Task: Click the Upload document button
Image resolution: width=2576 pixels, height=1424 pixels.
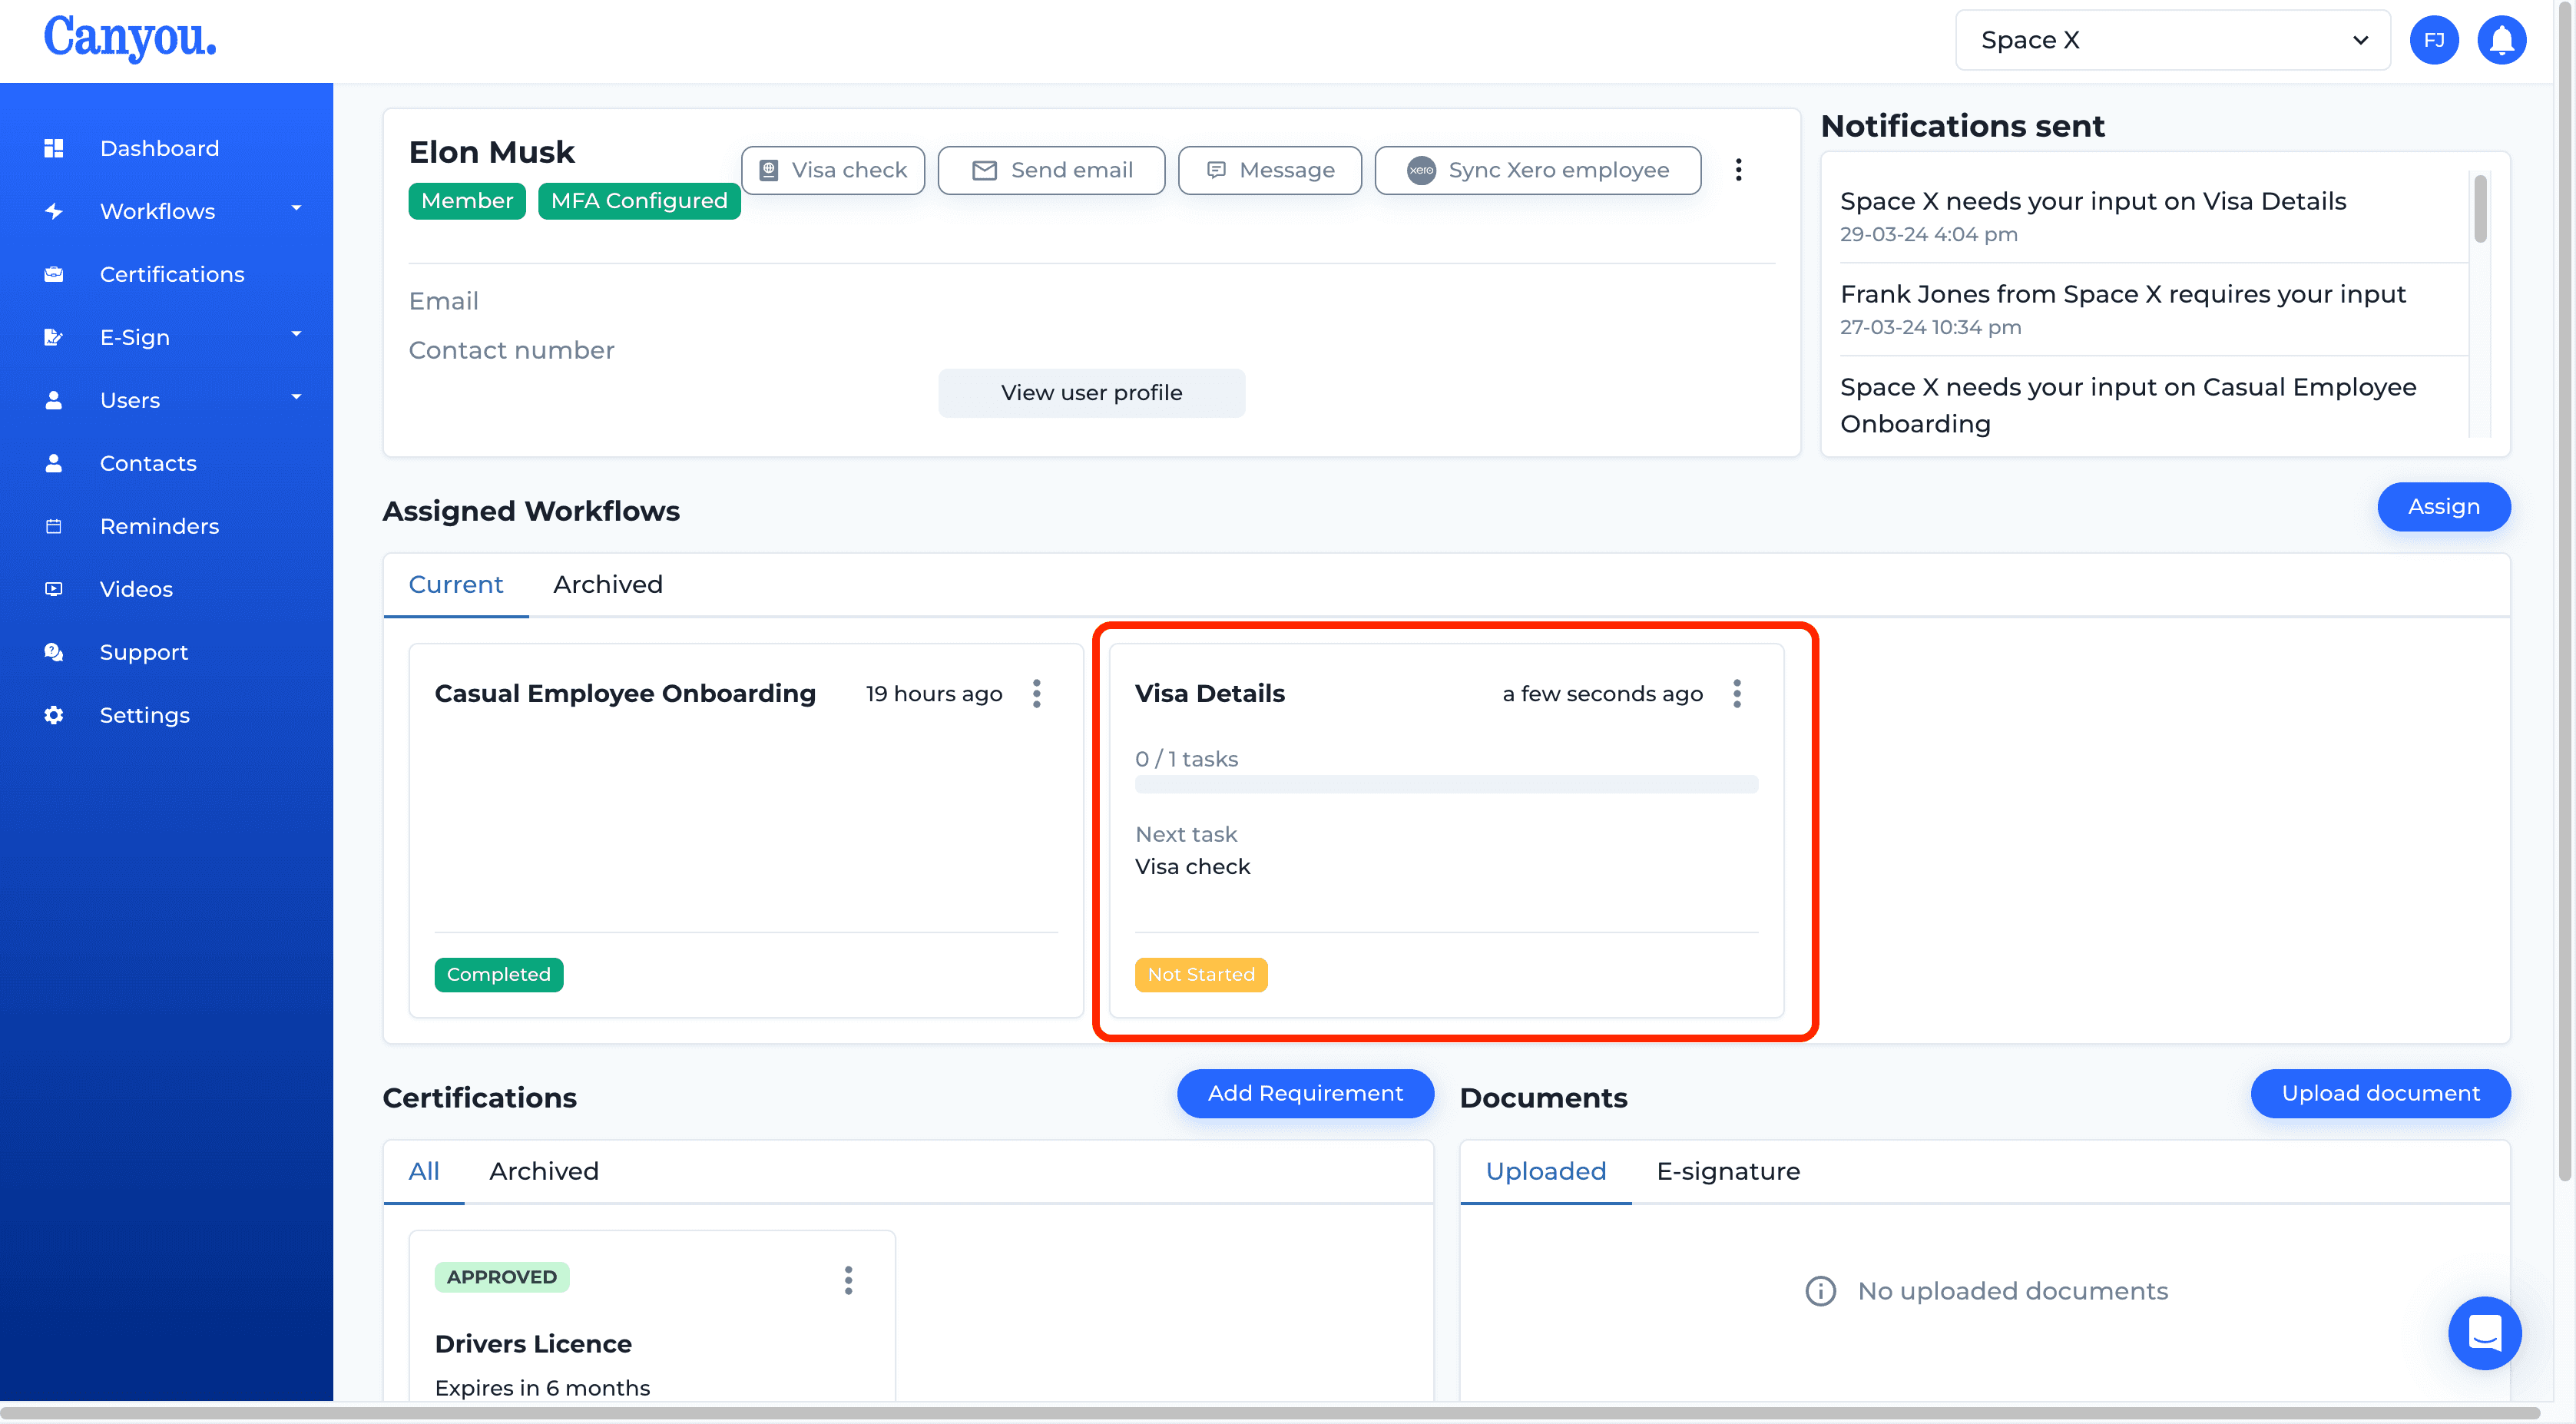Action: (x=2381, y=1094)
